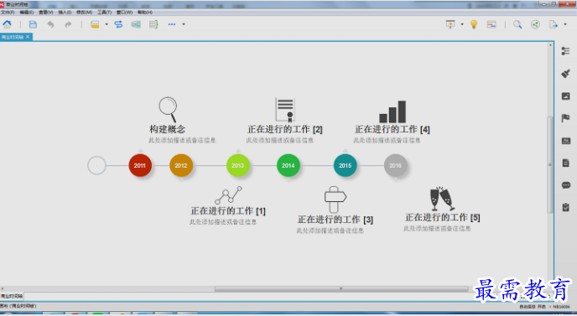Select the empty central timeline circle
Screen dimensions: 577x316
tap(96, 165)
